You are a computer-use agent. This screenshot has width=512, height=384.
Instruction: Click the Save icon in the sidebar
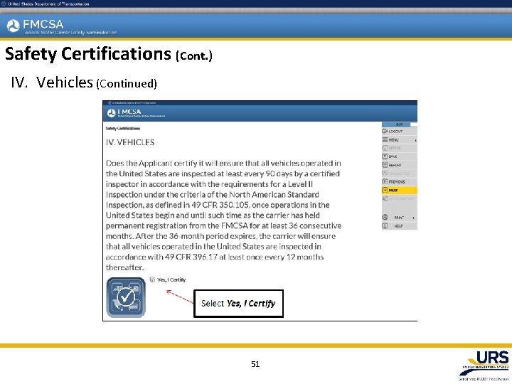click(385, 156)
